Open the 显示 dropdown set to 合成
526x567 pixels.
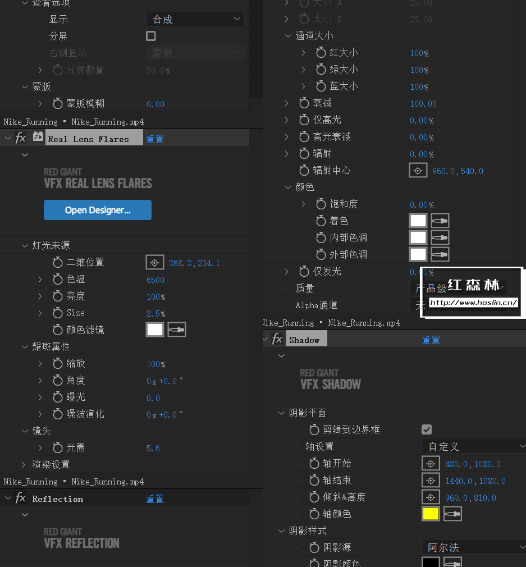click(x=195, y=19)
